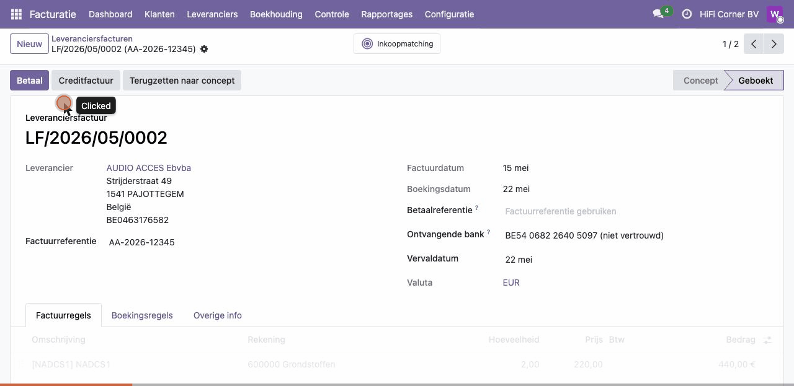Go to previous record arrow
The width and height of the screenshot is (794, 386).
(754, 44)
